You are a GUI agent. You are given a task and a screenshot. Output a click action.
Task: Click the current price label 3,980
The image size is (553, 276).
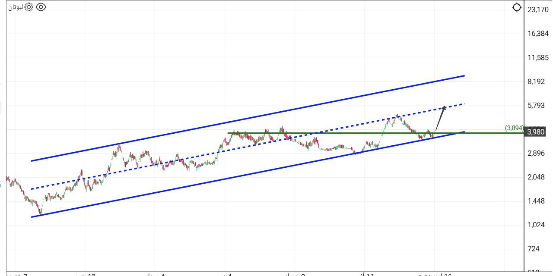(x=536, y=132)
